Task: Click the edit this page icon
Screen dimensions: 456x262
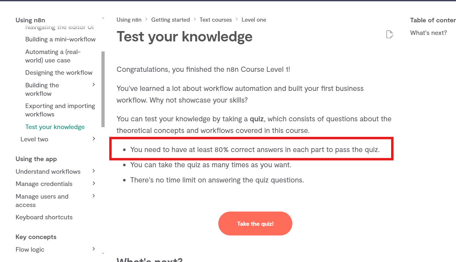Action: coord(390,34)
